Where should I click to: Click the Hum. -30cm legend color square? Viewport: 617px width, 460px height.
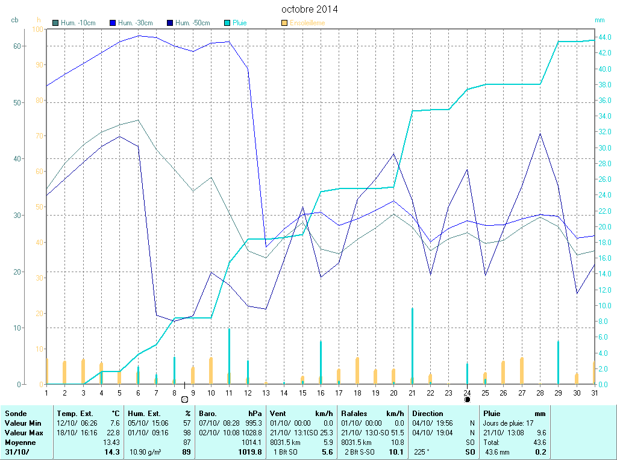pyautogui.click(x=113, y=23)
